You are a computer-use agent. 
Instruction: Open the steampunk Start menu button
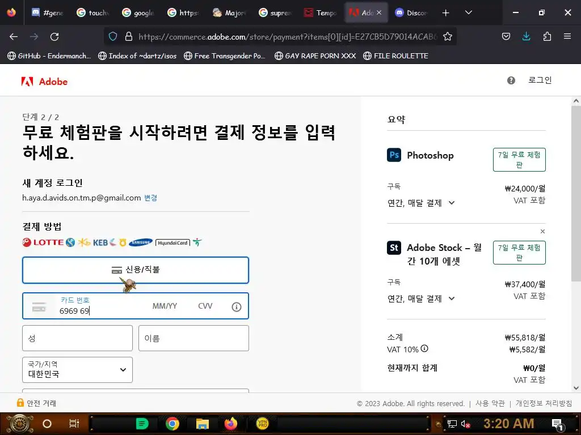(x=20, y=424)
